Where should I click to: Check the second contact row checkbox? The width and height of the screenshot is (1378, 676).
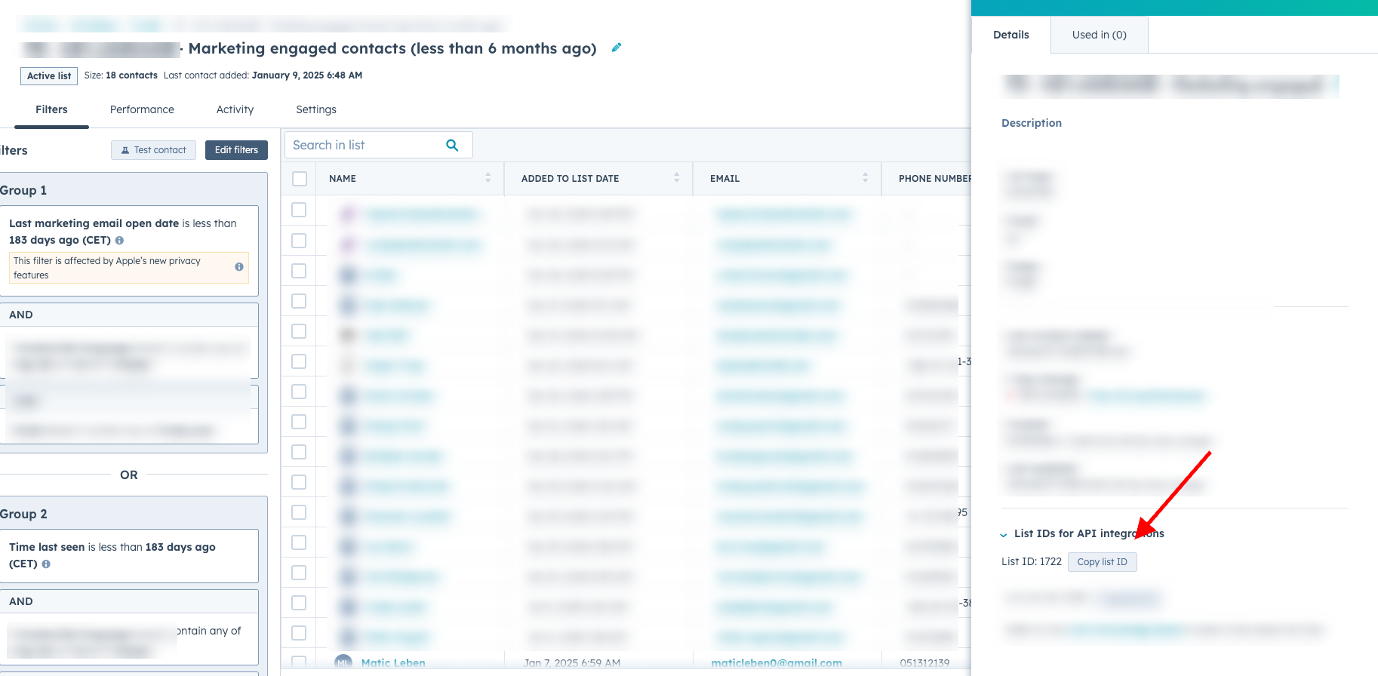(x=299, y=241)
